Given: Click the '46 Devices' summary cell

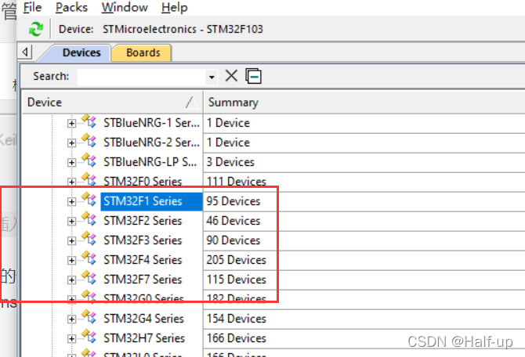Looking at the screenshot, I should pos(234,221).
